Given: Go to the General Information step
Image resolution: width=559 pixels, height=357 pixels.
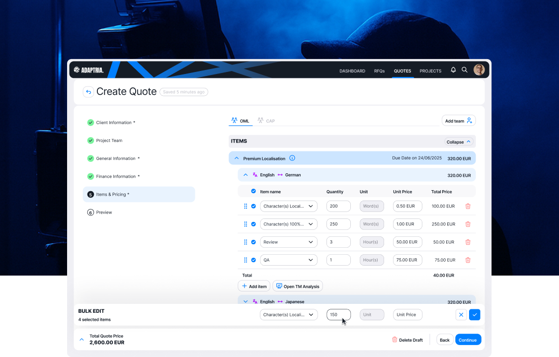Looking at the screenshot, I should point(113,158).
